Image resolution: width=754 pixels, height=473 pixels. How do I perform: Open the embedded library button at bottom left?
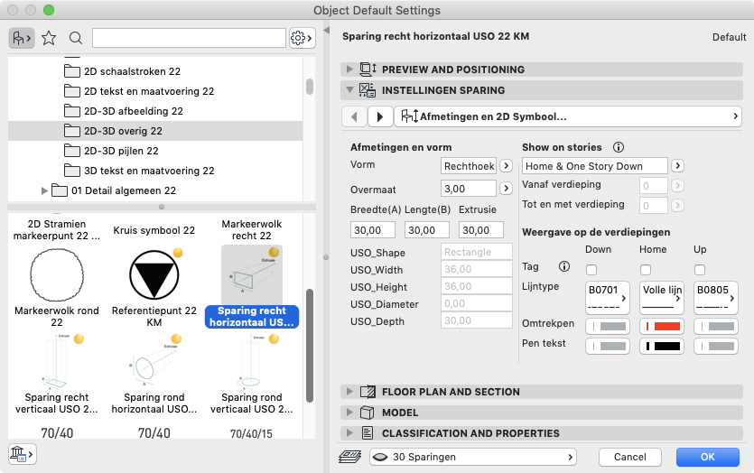(22, 454)
